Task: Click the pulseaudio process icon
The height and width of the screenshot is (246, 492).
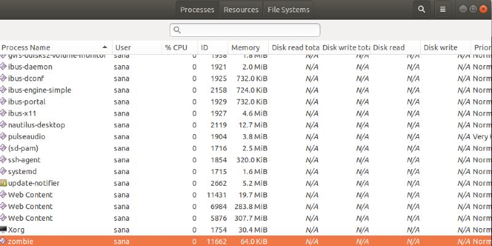Action: click(x=4, y=137)
